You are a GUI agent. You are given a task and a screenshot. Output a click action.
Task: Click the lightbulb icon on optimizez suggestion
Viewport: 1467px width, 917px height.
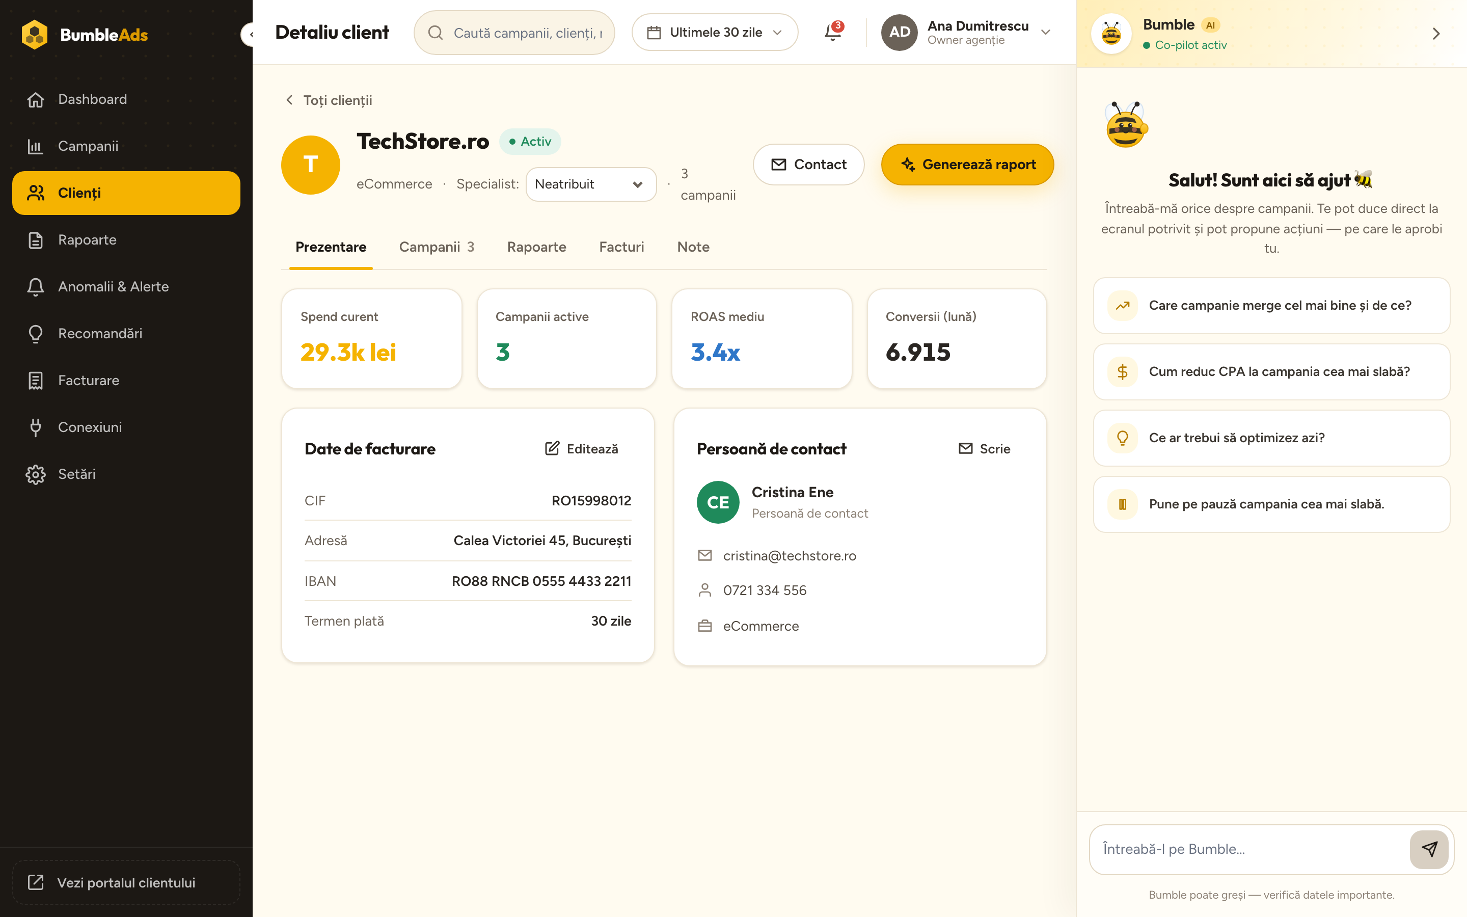click(x=1122, y=438)
